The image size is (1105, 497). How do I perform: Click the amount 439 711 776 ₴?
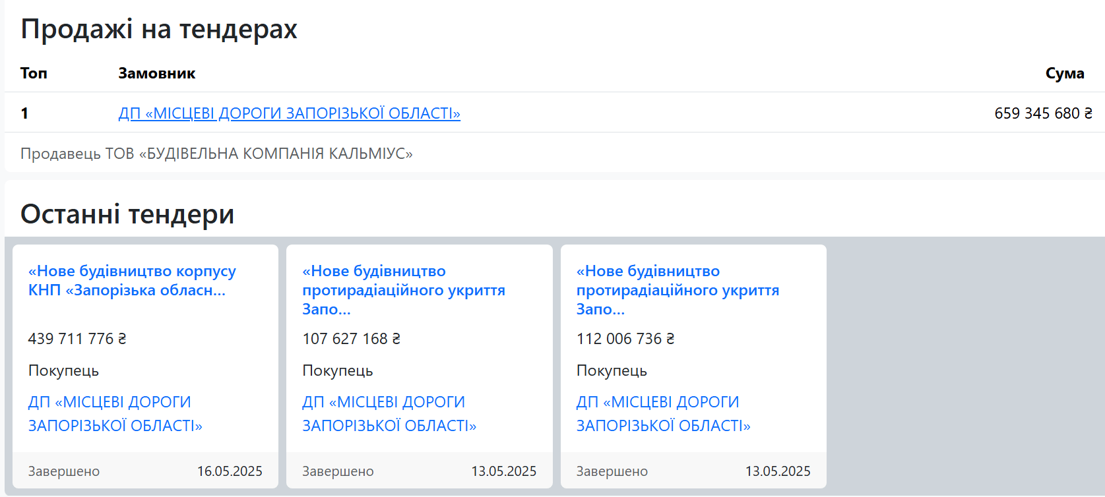click(77, 339)
